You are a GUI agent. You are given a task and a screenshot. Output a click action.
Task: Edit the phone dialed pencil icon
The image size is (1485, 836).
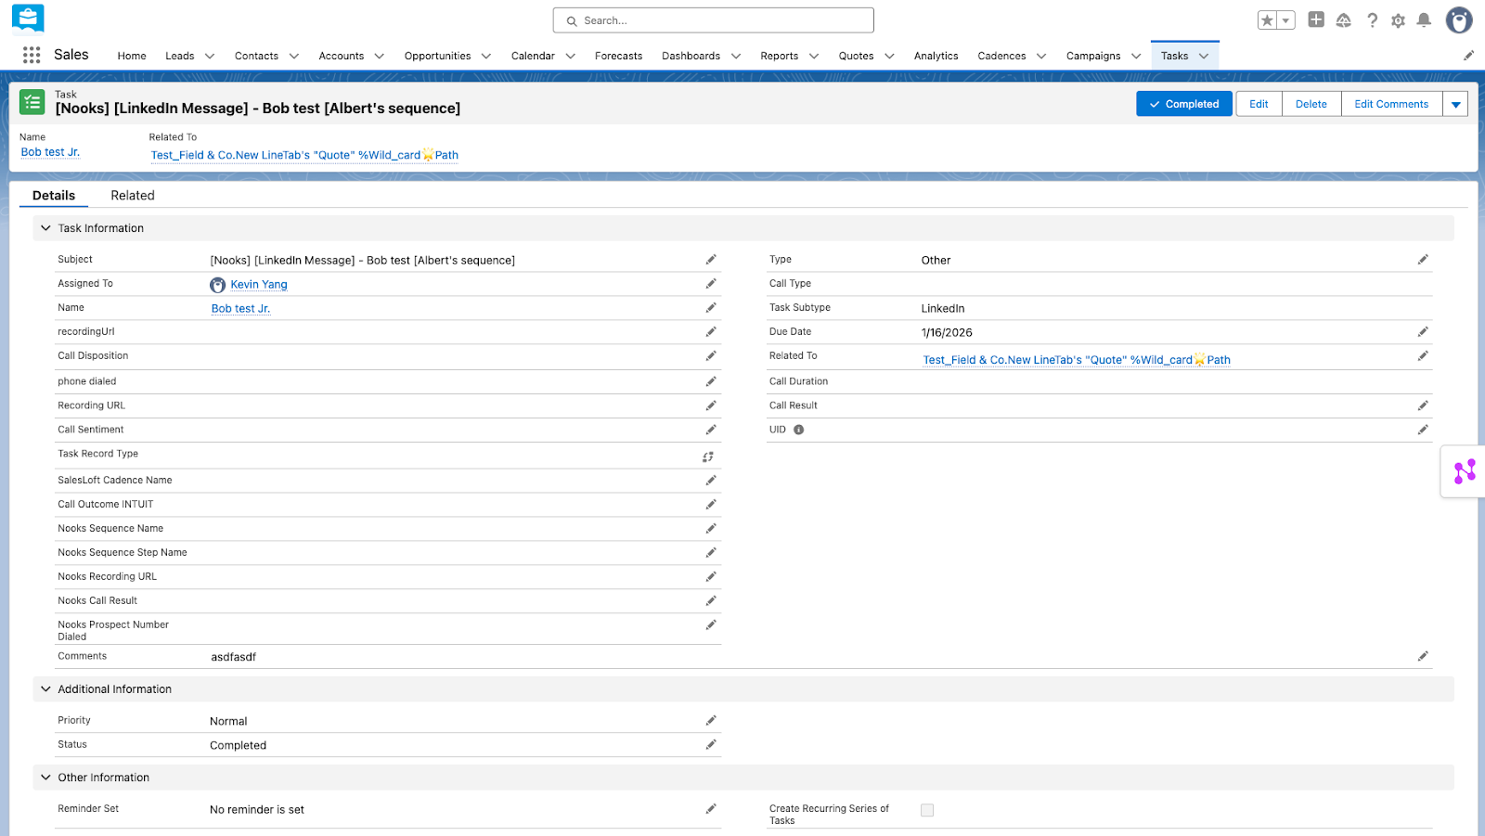(x=711, y=381)
